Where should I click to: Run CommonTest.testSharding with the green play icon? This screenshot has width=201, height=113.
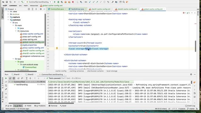click(55, 2)
